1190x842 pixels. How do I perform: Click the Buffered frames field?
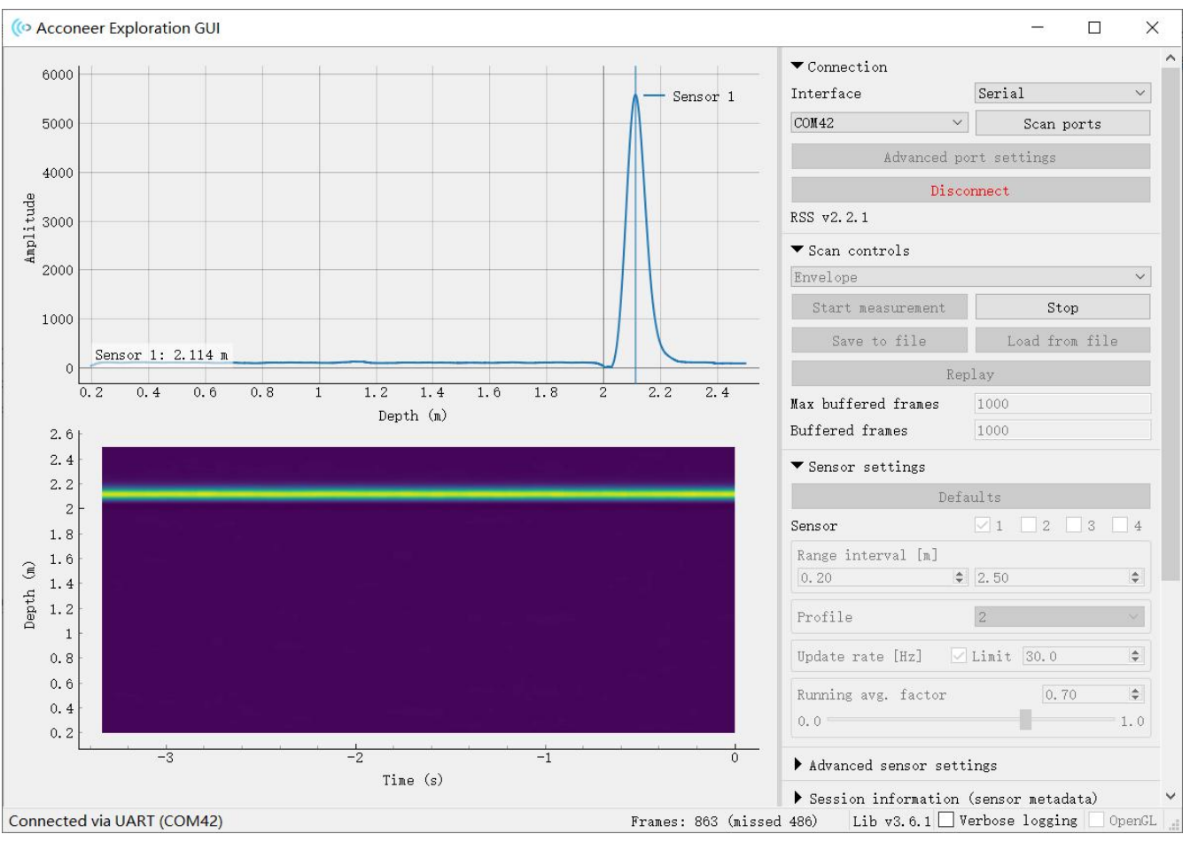pos(1062,430)
